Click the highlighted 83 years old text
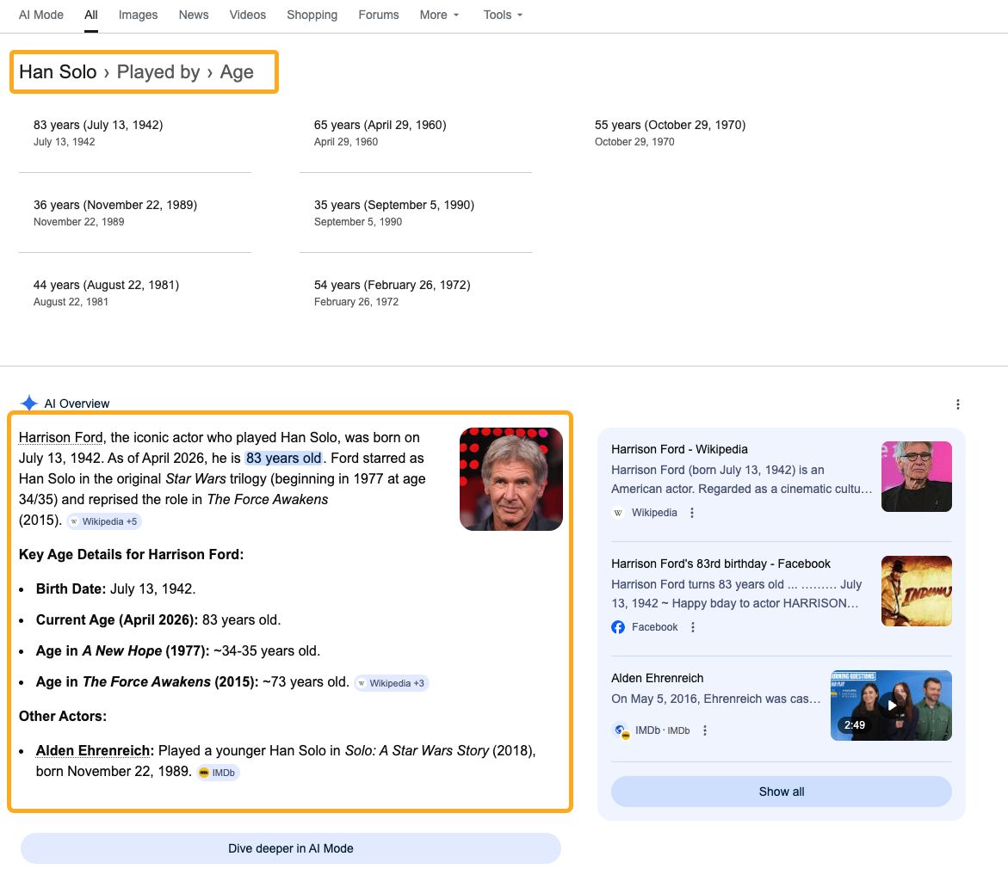Screen dimensions: 1008x881 click(x=283, y=459)
